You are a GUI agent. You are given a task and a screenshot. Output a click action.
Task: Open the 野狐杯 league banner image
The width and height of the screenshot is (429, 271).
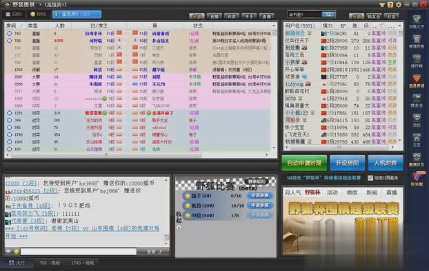click(x=343, y=226)
